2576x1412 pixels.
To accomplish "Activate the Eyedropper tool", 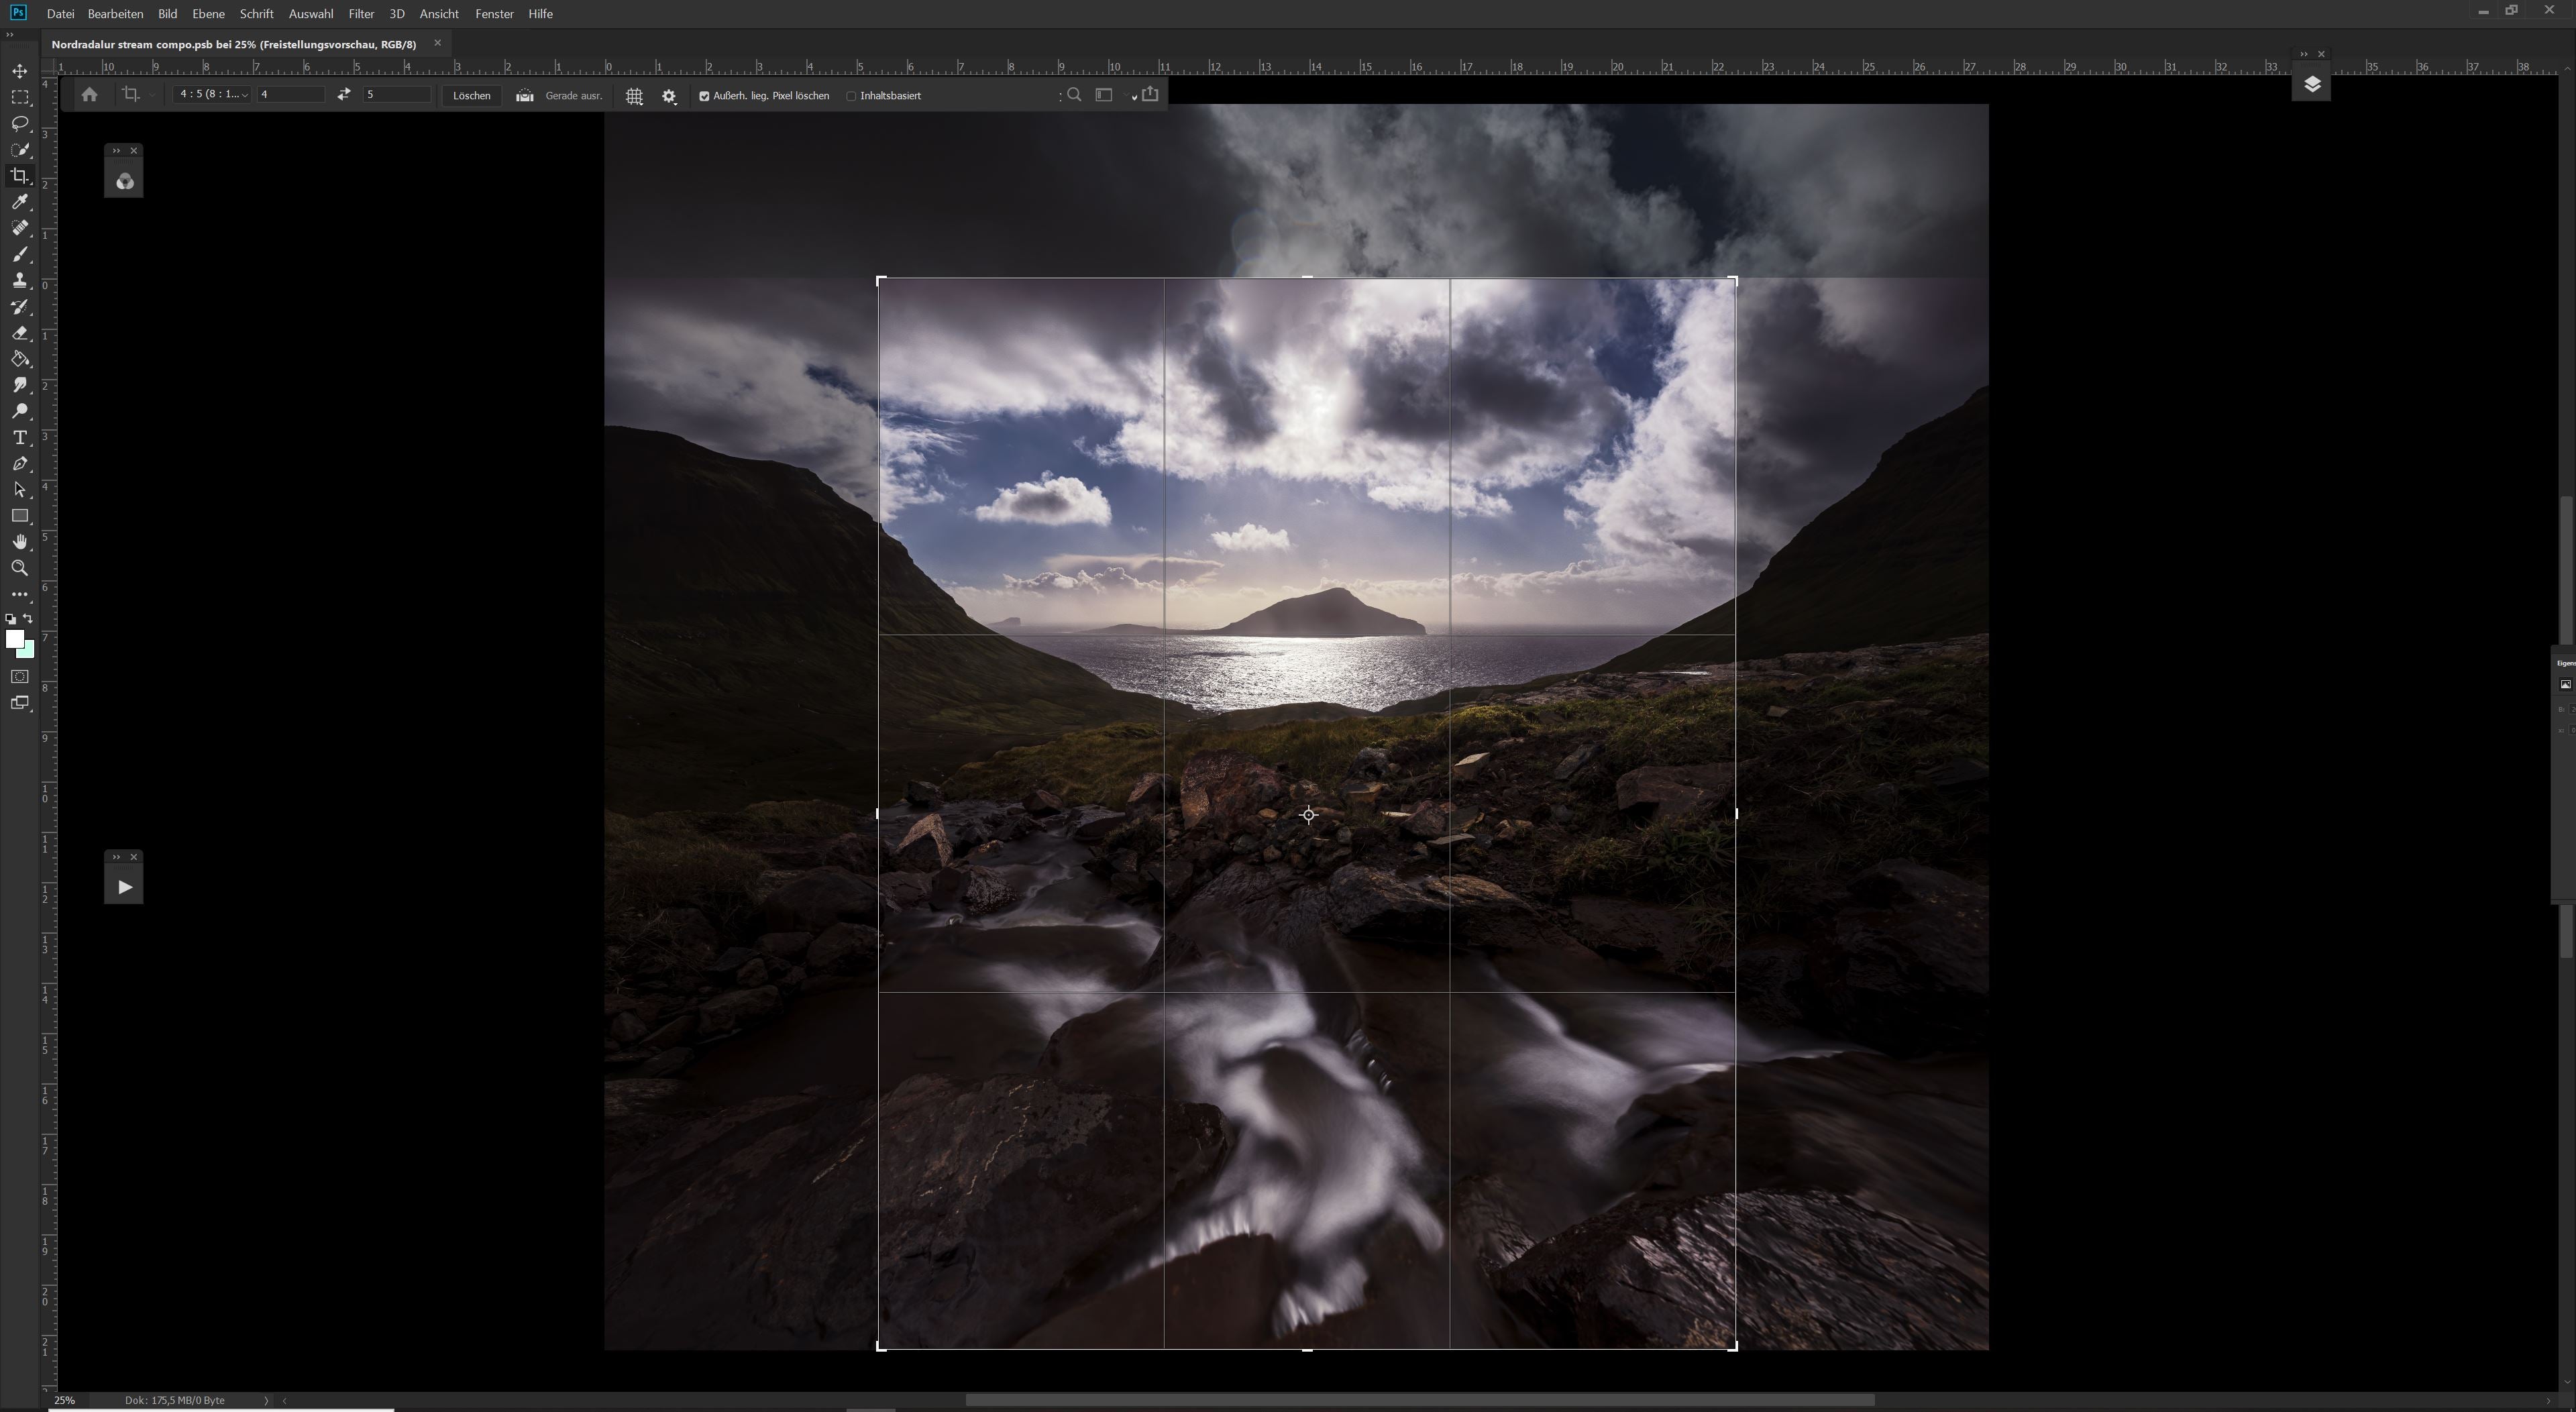I will [x=20, y=202].
